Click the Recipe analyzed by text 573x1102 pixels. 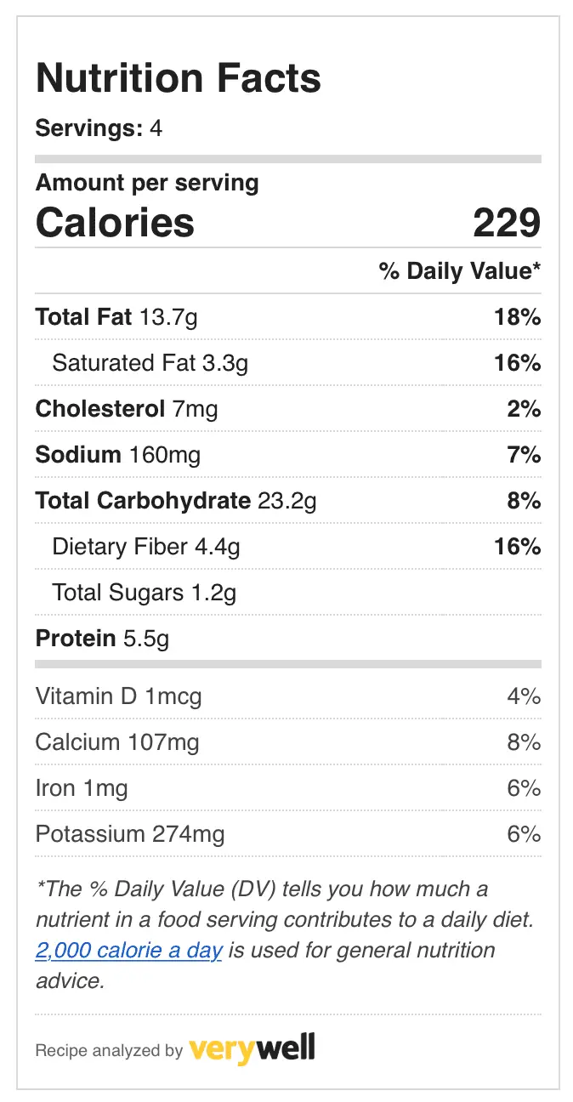coord(109,1051)
